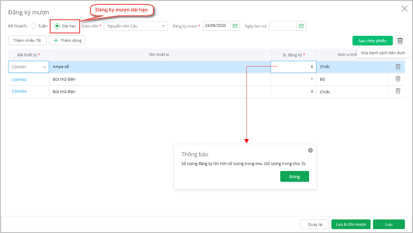
Task: Click Sao chép phiếu button
Action: point(372,41)
